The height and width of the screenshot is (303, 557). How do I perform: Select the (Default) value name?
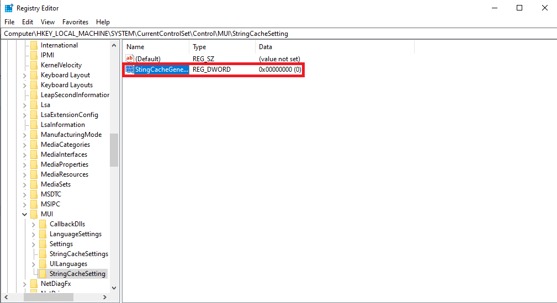point(148,59)
